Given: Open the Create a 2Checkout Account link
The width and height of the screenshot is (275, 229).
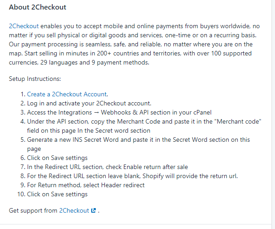Looking at the screenshot, I should pos(67,95).
